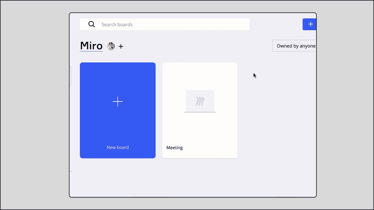Invite members via plus icon next to avatar
This screenshot has width=374, height=210.
tap(121, 46)
